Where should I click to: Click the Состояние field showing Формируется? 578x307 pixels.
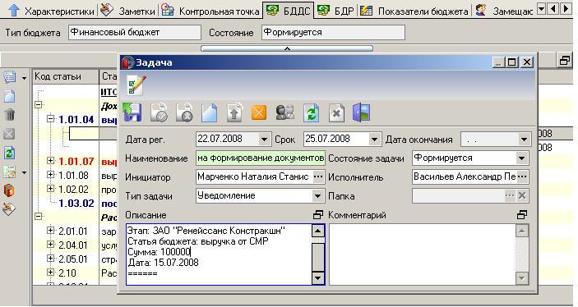click(333, 32)
